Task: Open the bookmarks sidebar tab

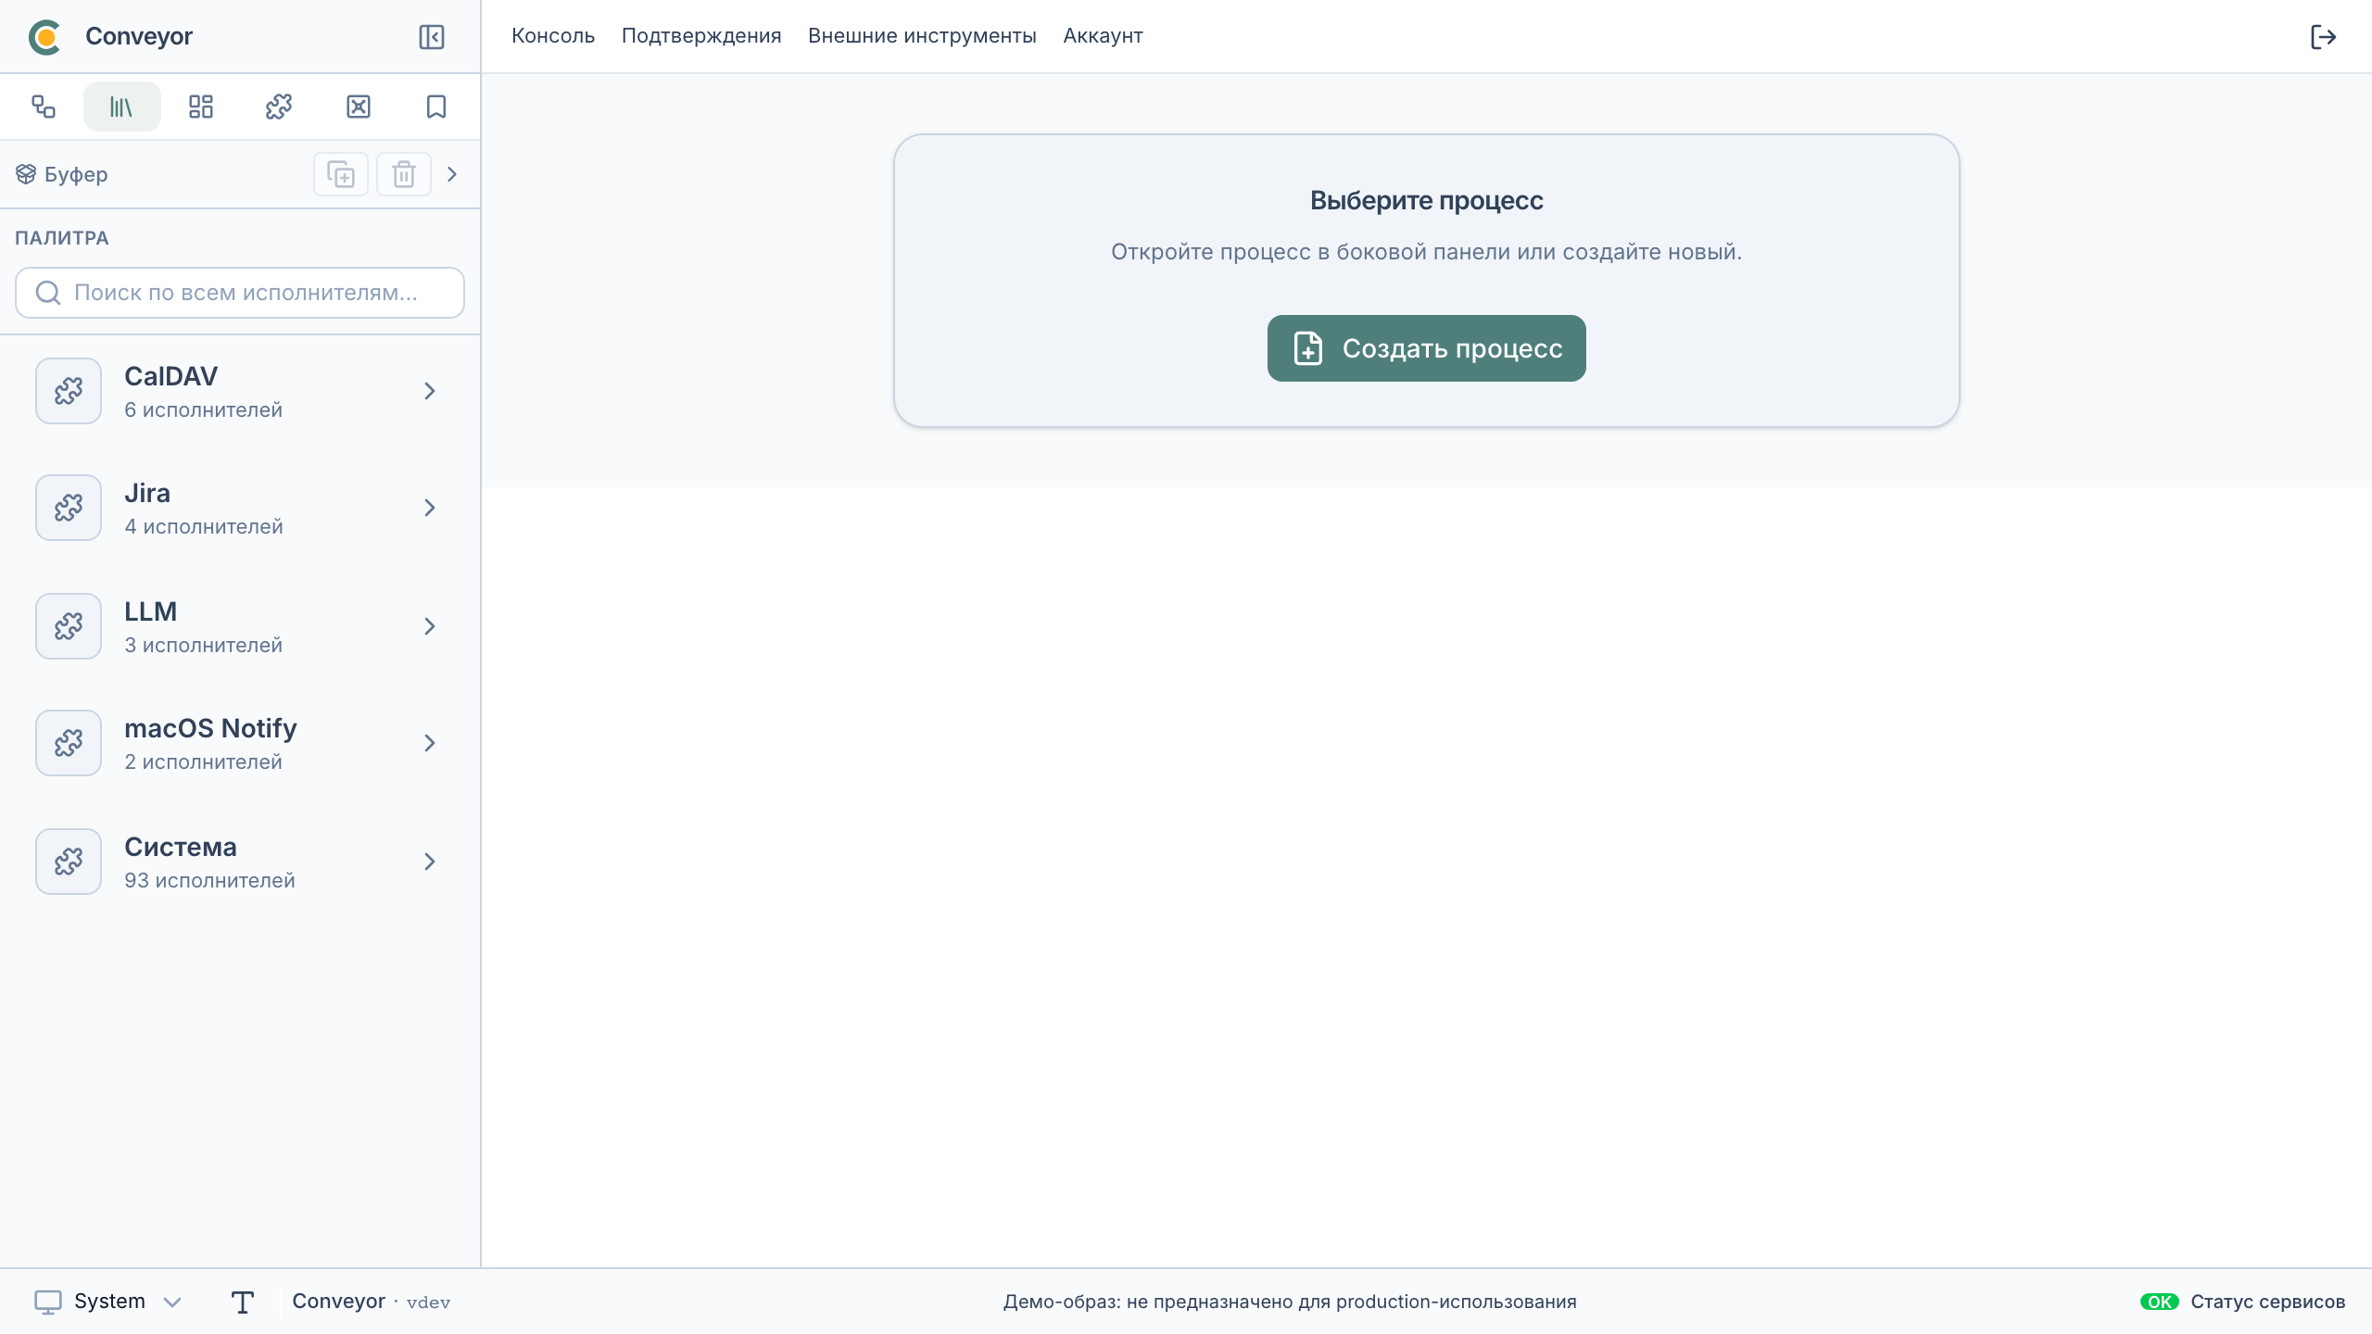Action: pyautogui.click(x=436, y=107)
